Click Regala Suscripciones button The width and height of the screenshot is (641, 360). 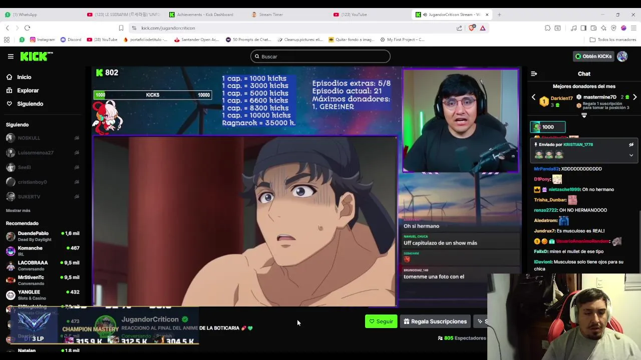435,321
